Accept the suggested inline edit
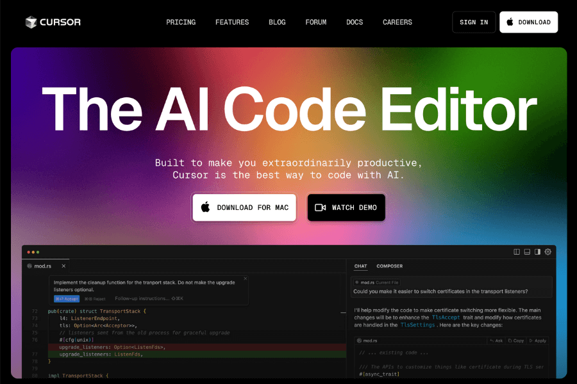This screenshot has width=577, height=384. [67, 299]
